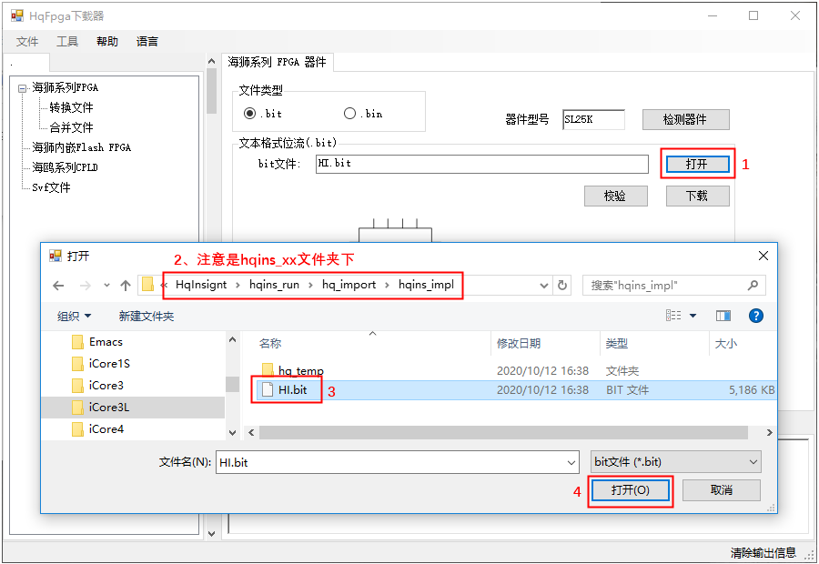Click the 下载 button
This screenshot has width=819, height=564.
point(697,196)
